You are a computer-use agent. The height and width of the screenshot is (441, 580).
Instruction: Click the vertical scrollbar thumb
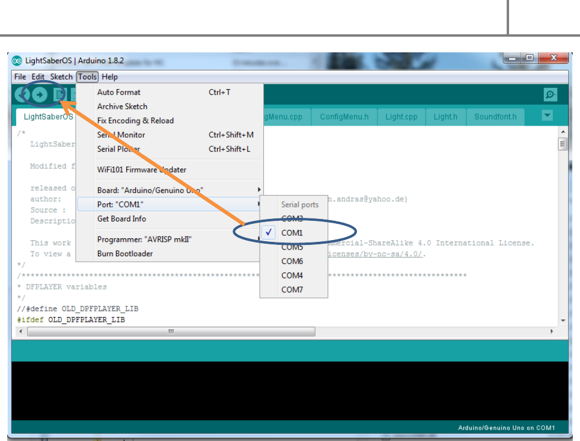(563, 144)
